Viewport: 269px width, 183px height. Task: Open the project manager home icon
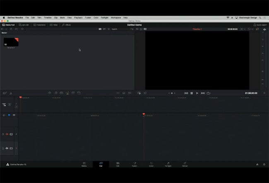point(257,164)
